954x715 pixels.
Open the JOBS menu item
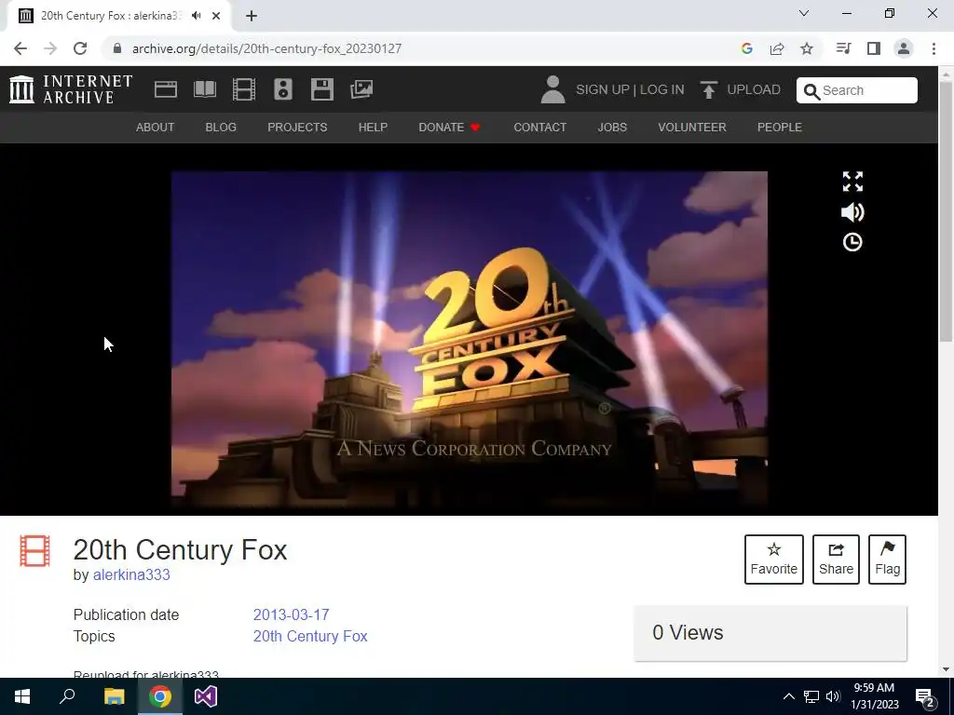[x=612, y=127]
